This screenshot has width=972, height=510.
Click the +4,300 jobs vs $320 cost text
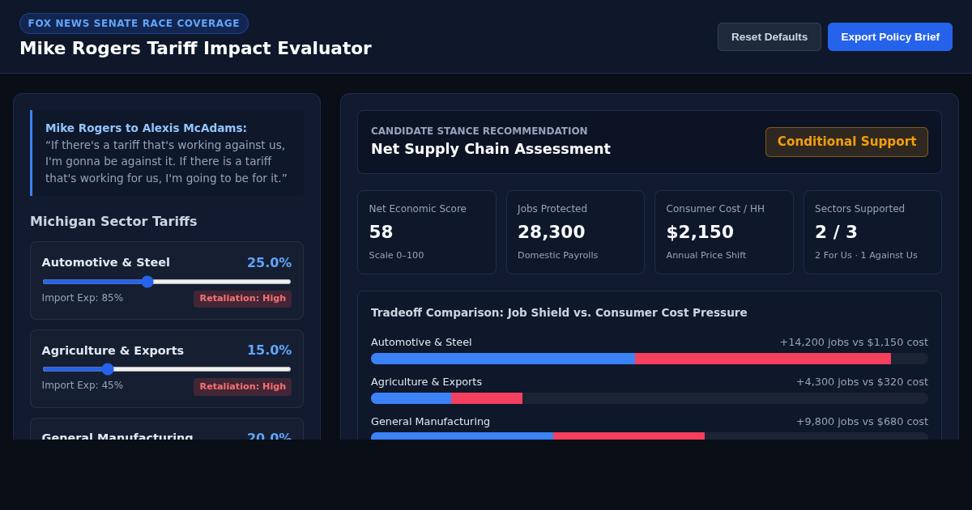tap(862, 382)
